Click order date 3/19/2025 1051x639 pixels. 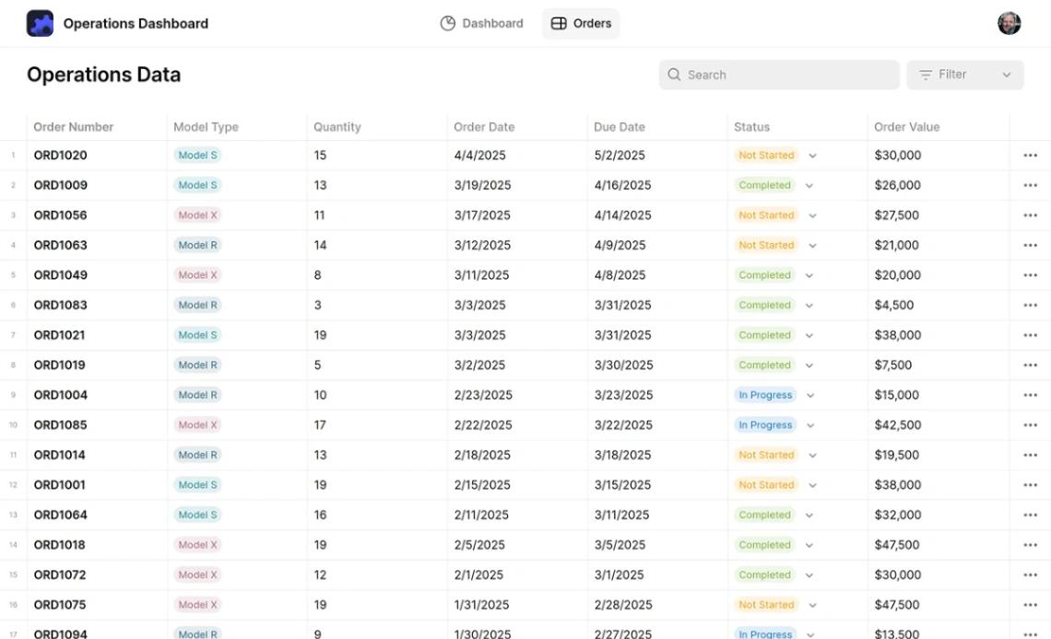[482, 185]
